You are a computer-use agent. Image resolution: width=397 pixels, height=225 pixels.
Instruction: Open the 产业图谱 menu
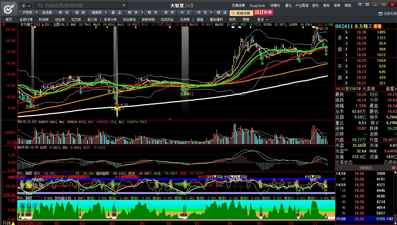coord(302,5)
